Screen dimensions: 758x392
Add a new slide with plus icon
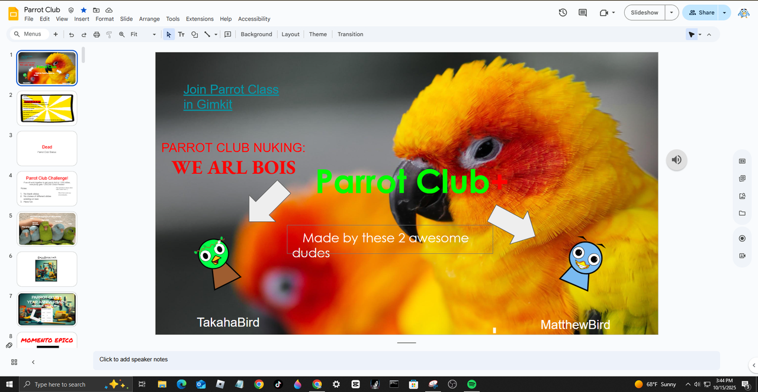point(56,34)
